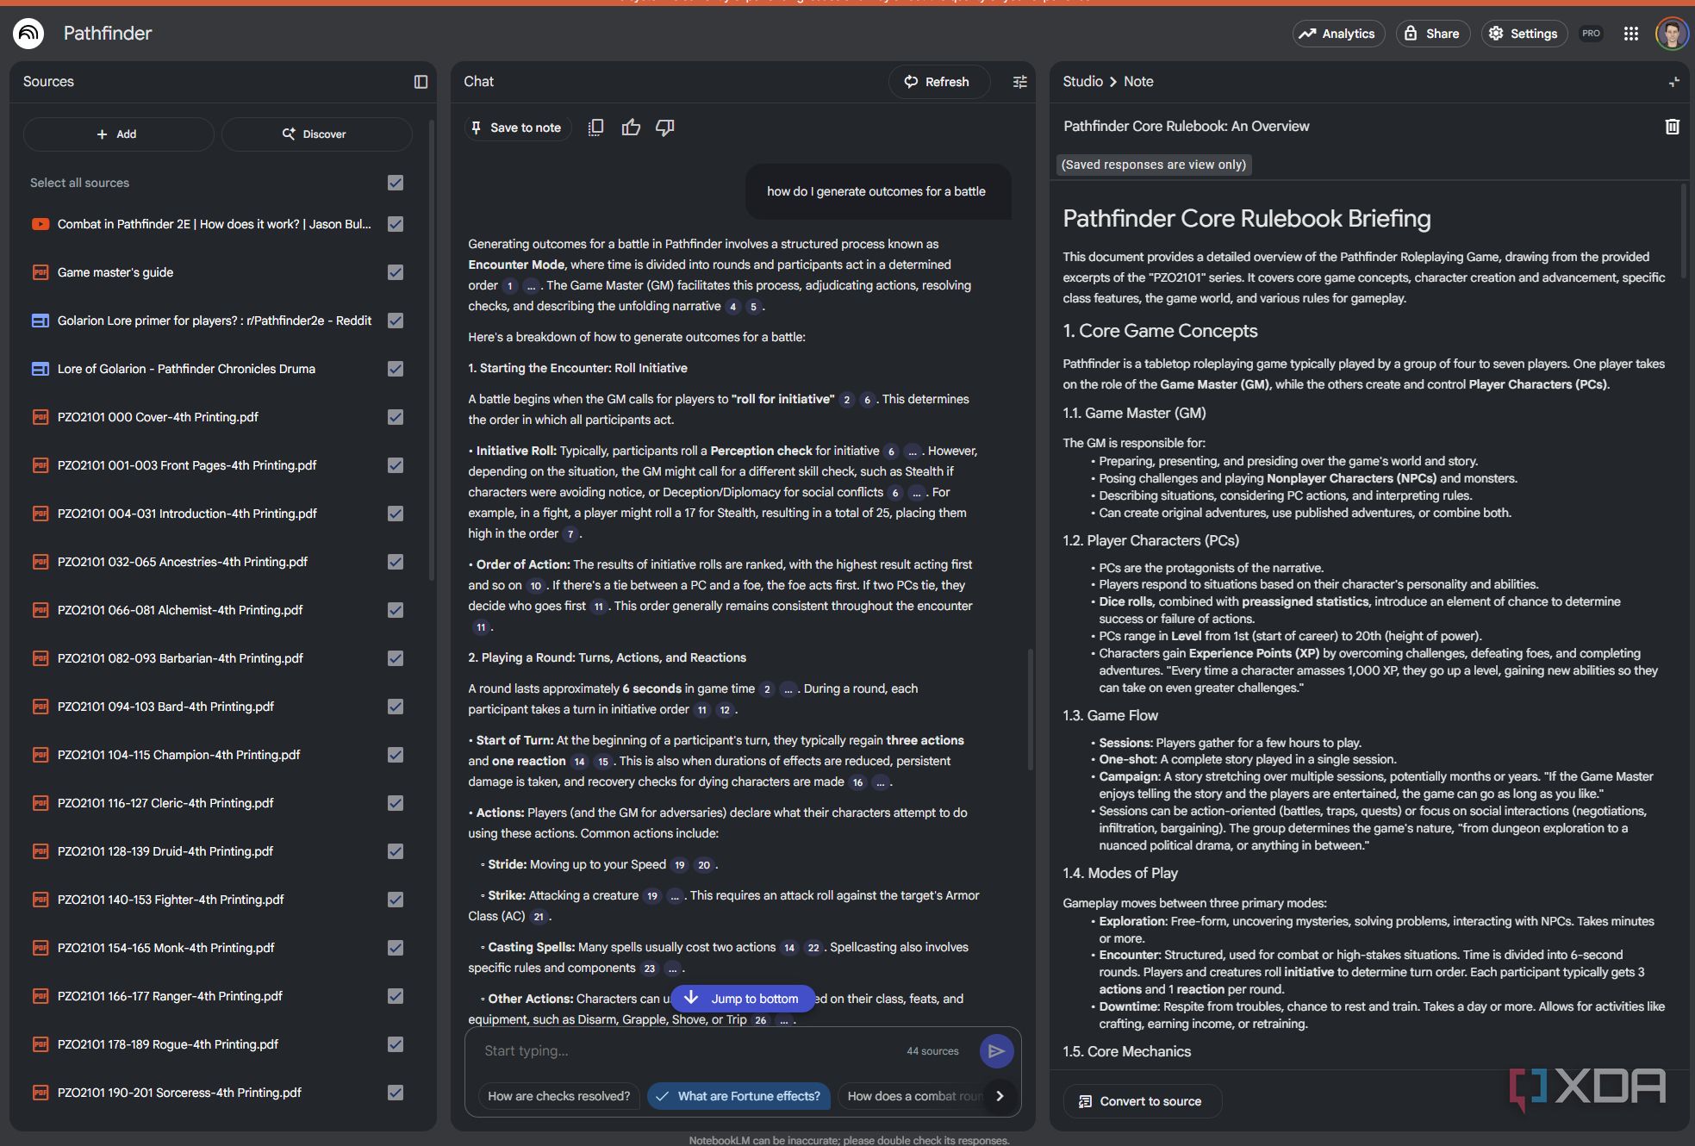Focus the Start typing input field
Screen dimensions: 1695x1146
click(x=689, y=1051)
